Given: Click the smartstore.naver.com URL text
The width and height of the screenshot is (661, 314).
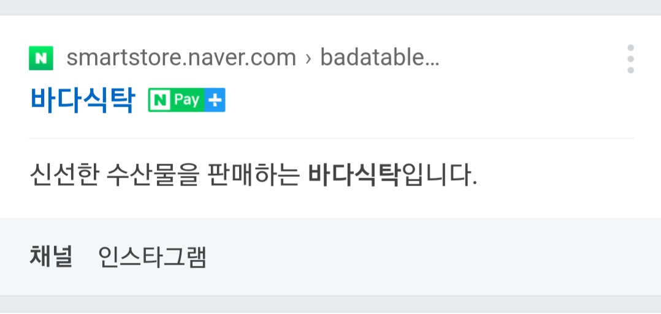Looking at the screenshot, I should point(181,58).
